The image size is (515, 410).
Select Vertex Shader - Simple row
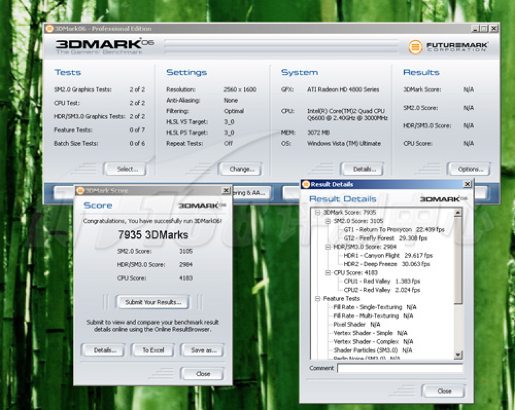pyautogui.click(x=370, y=333)
